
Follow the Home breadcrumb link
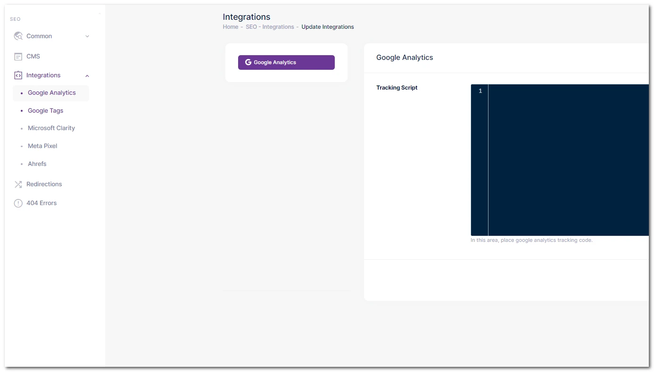point(231,27)
